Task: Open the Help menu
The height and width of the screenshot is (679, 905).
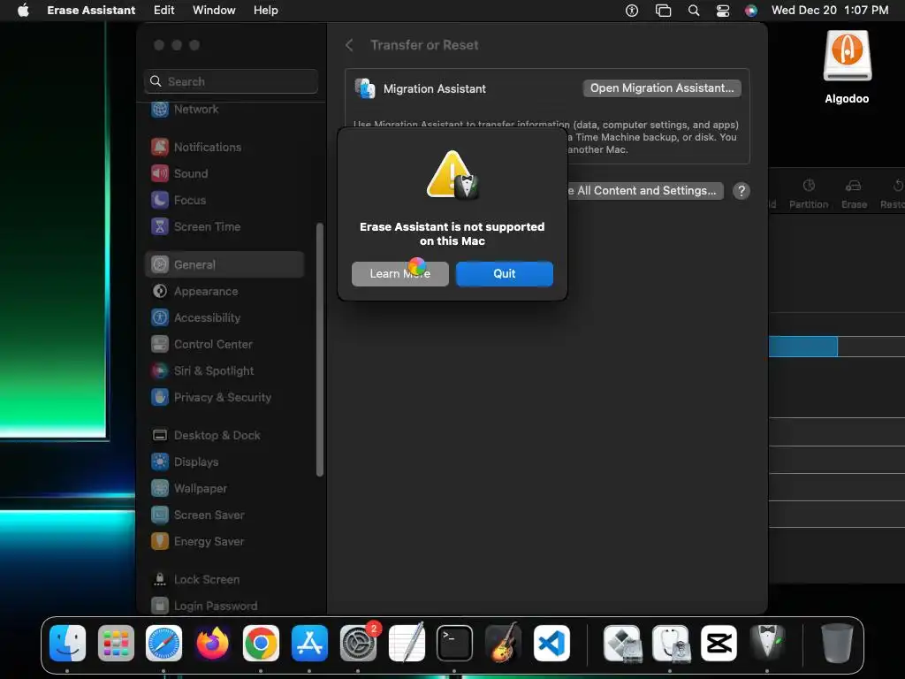Action: pos(265,11)
